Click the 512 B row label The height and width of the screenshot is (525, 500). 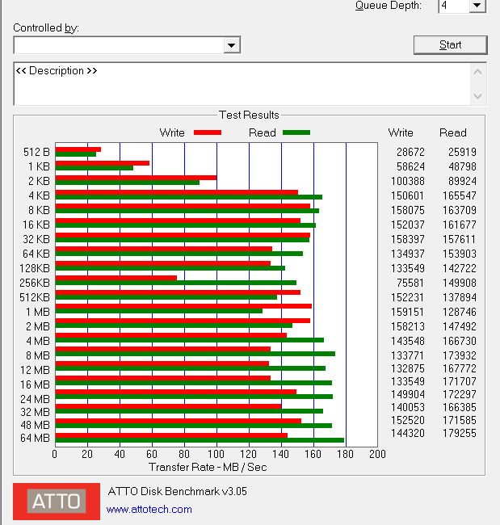36,151
